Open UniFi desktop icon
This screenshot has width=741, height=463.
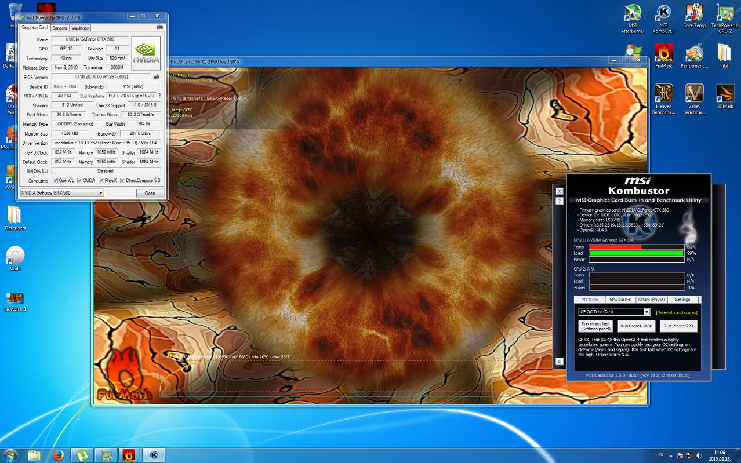[x=14, y=259]
